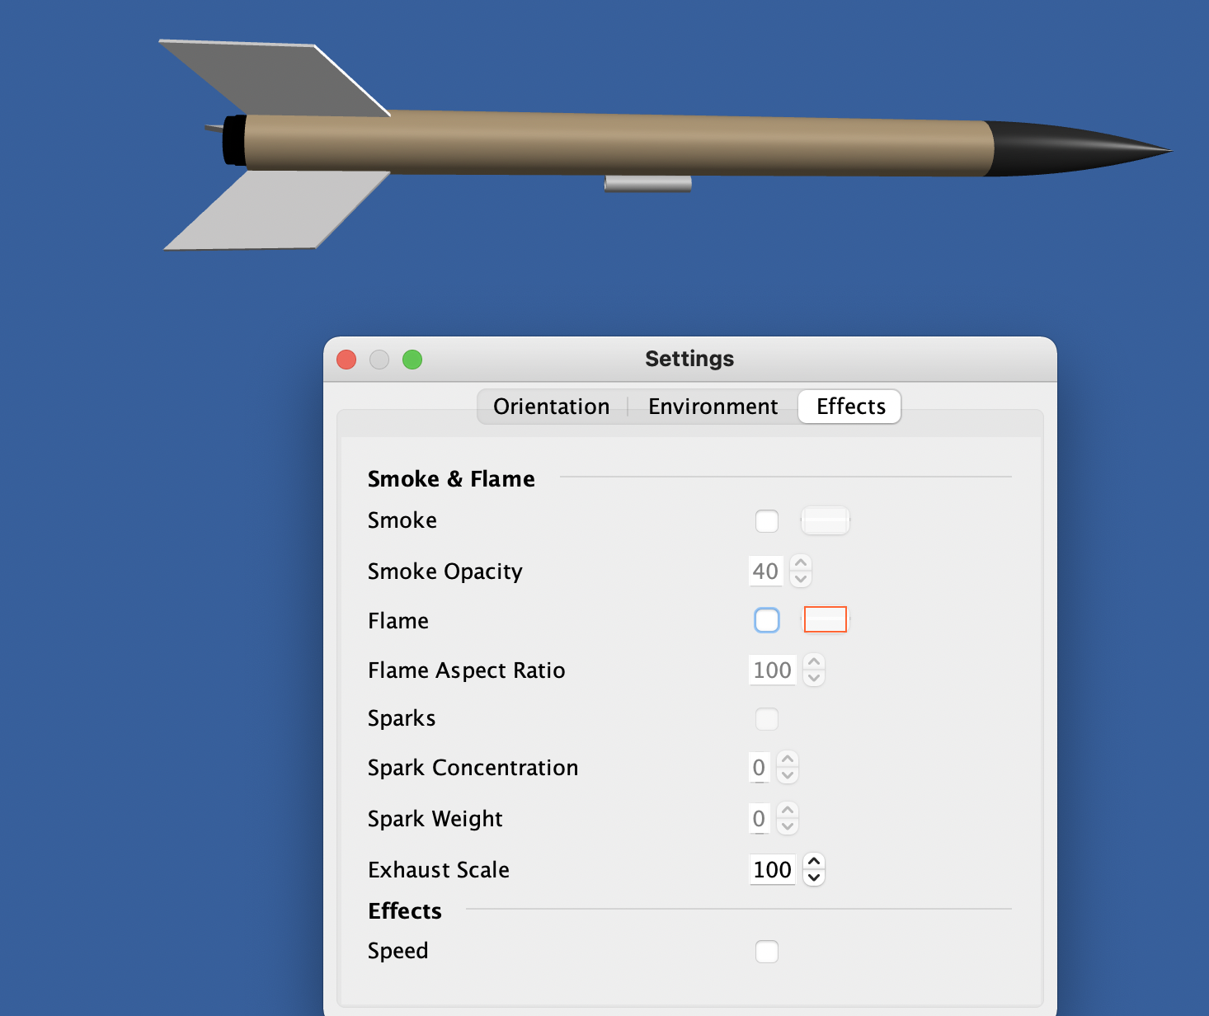The height and width of the screenshot is (1016, 1209).
Task: Increase the Flame Aspect Ratio value
Action: click(814, 662)
